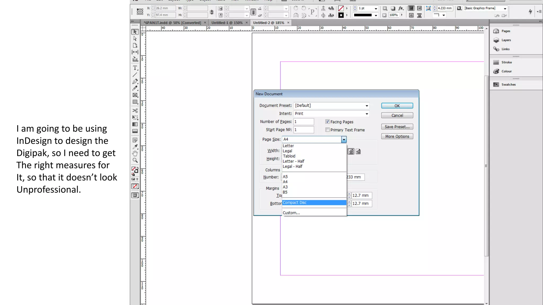Select the Type tool
Screen dimensions: 543x305
[135, 68]
